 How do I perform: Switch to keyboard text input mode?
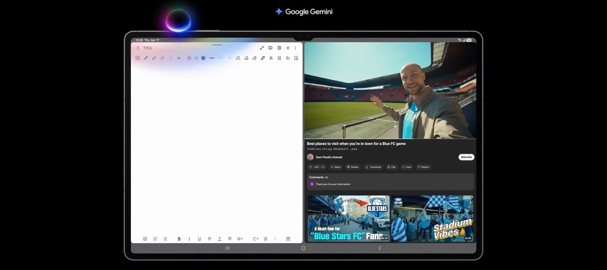click(x=137, y=58)
